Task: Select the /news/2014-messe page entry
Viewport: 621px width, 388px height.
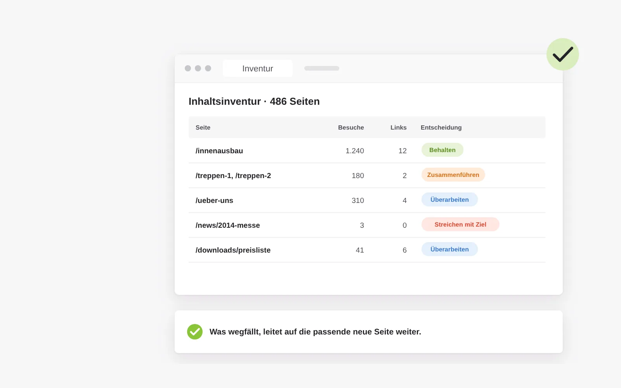Action: pyautogui.click(x=228, y=225)
